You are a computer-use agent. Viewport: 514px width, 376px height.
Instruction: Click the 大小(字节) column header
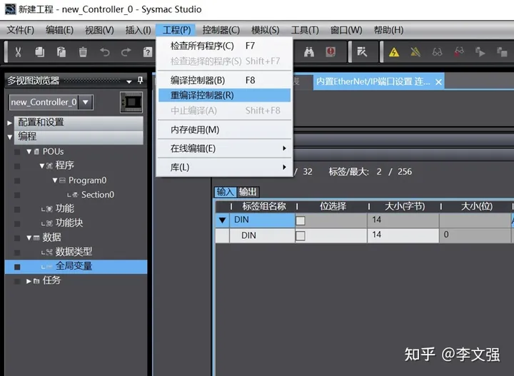click(405, 206)
